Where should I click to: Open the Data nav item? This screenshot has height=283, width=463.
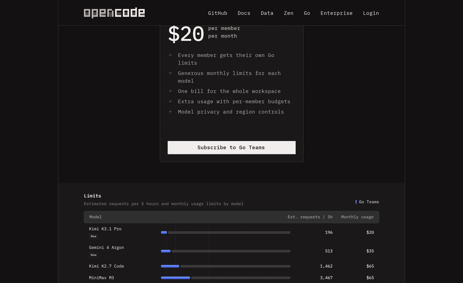[267, 13]
